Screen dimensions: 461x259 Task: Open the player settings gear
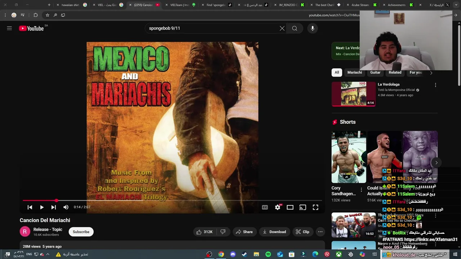pos(278,207)
